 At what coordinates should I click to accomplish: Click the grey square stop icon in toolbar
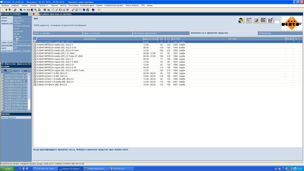(45, 10)
